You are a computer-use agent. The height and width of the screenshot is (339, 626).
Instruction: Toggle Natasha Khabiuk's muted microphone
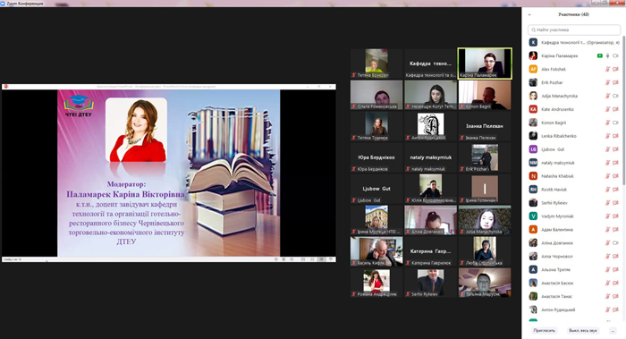point(607,176)
